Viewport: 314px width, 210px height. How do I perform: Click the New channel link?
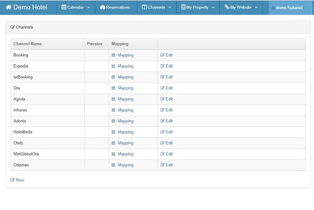(17, 180)
